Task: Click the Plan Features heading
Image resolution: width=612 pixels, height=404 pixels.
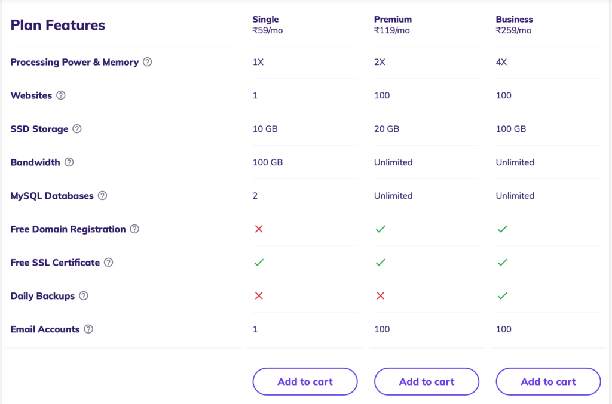Action: [58, 25]
